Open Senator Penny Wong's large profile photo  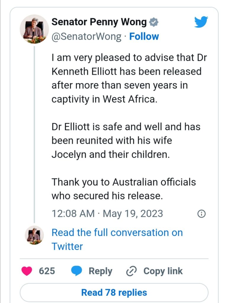click(34, 29)
